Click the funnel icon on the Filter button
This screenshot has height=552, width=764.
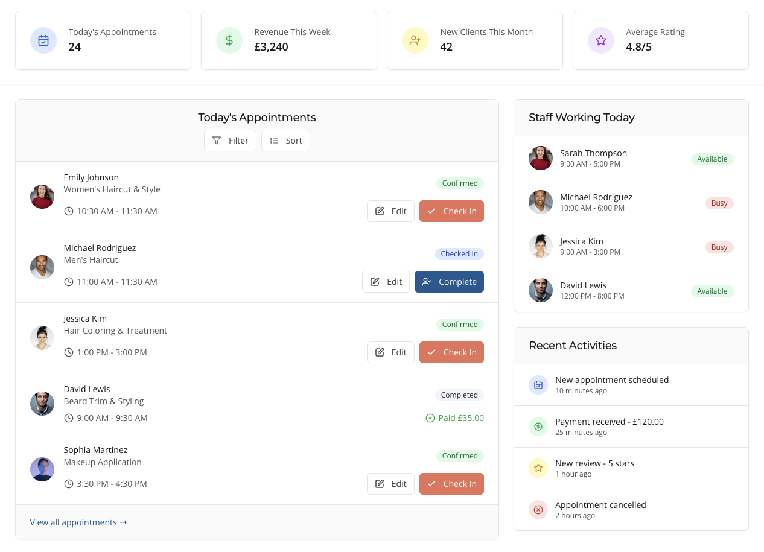click(217, 140)
